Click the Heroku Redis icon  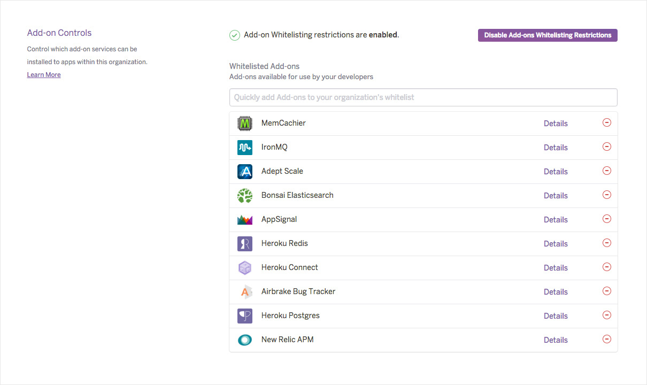coord(244,243)
